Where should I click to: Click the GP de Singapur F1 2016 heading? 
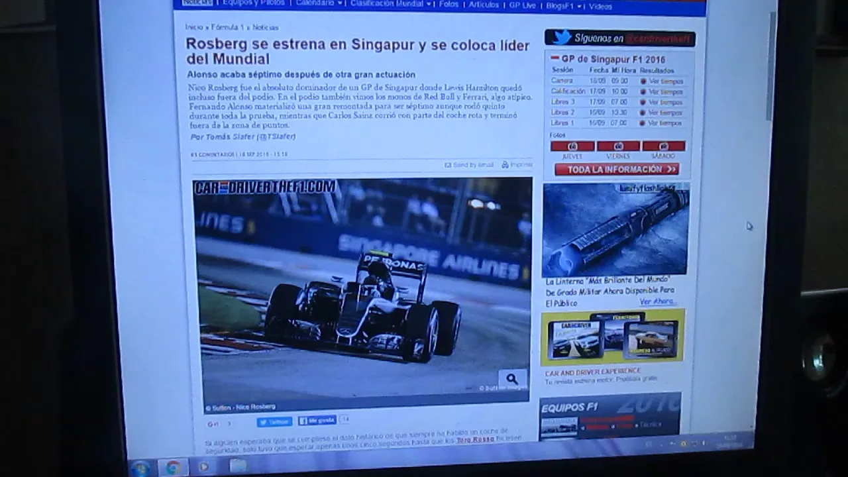point(613,60)
